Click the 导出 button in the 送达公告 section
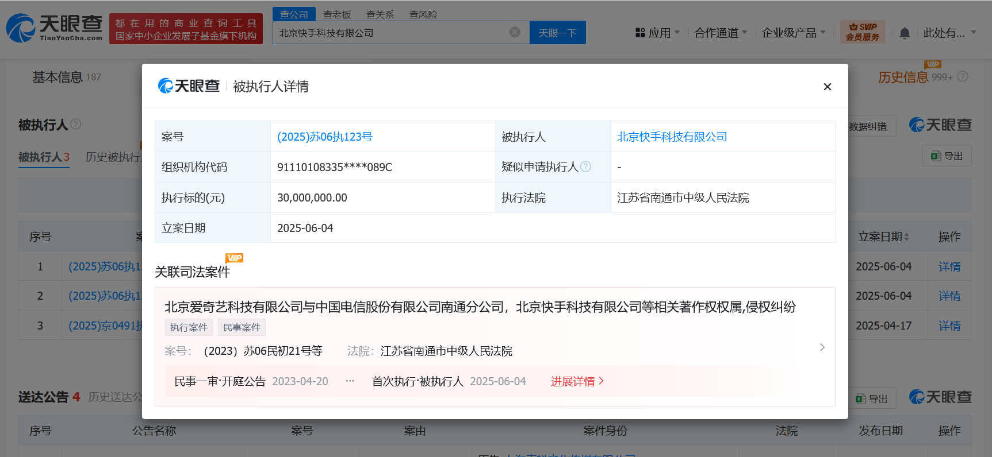Viewport: 992px width, 457px height. 872,398
